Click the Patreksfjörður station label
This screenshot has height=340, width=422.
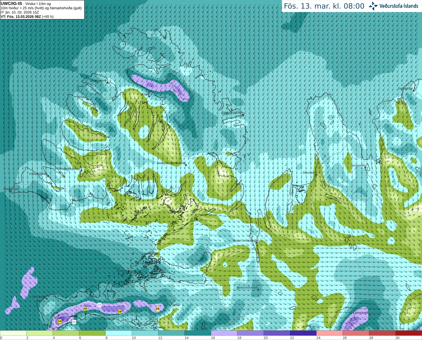[38, 174]
